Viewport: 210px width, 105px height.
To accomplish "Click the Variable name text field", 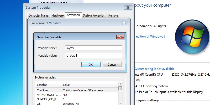I will point(93,48).
